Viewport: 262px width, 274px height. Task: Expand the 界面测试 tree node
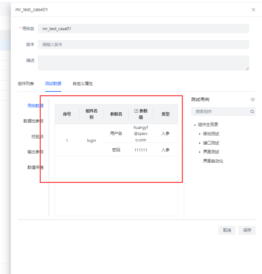[200, 152]
